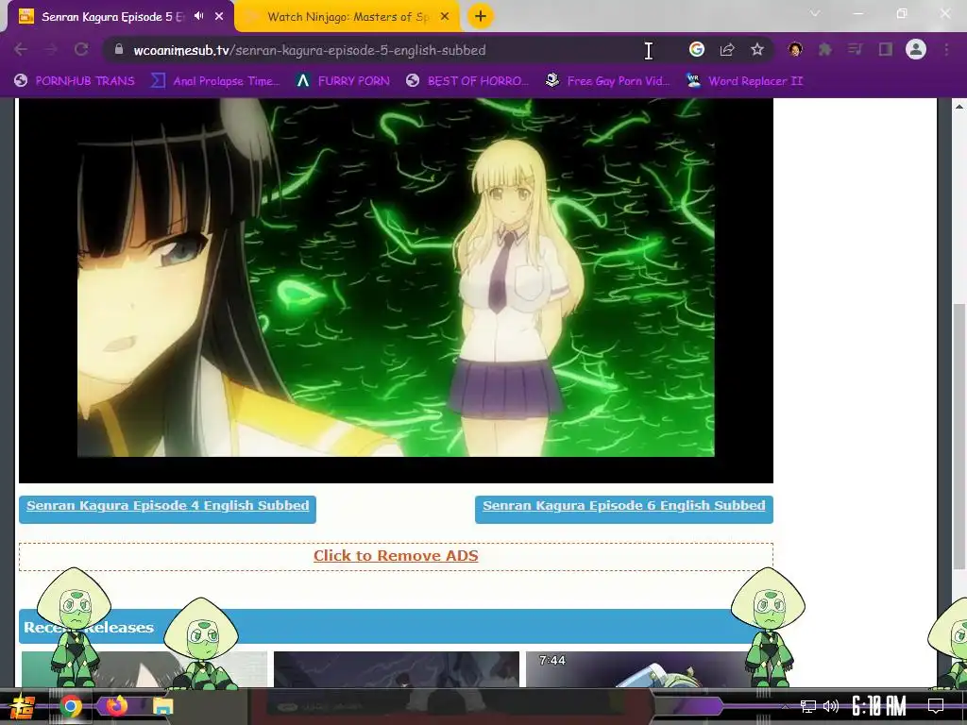The image size is (967, 725).
Task: Open Anal Prolapse Time bookmark
Action: pyautogui.click(x=216, y=81)
